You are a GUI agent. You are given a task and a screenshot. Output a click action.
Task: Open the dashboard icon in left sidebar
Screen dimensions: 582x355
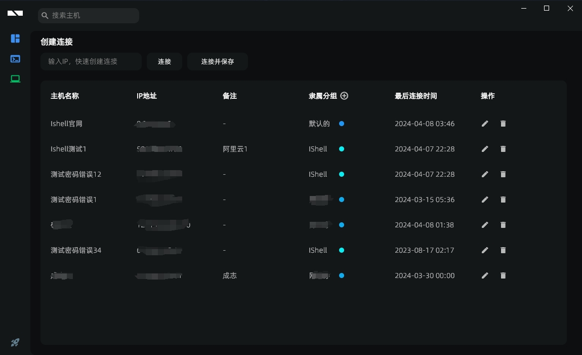[x=15, y=38]
